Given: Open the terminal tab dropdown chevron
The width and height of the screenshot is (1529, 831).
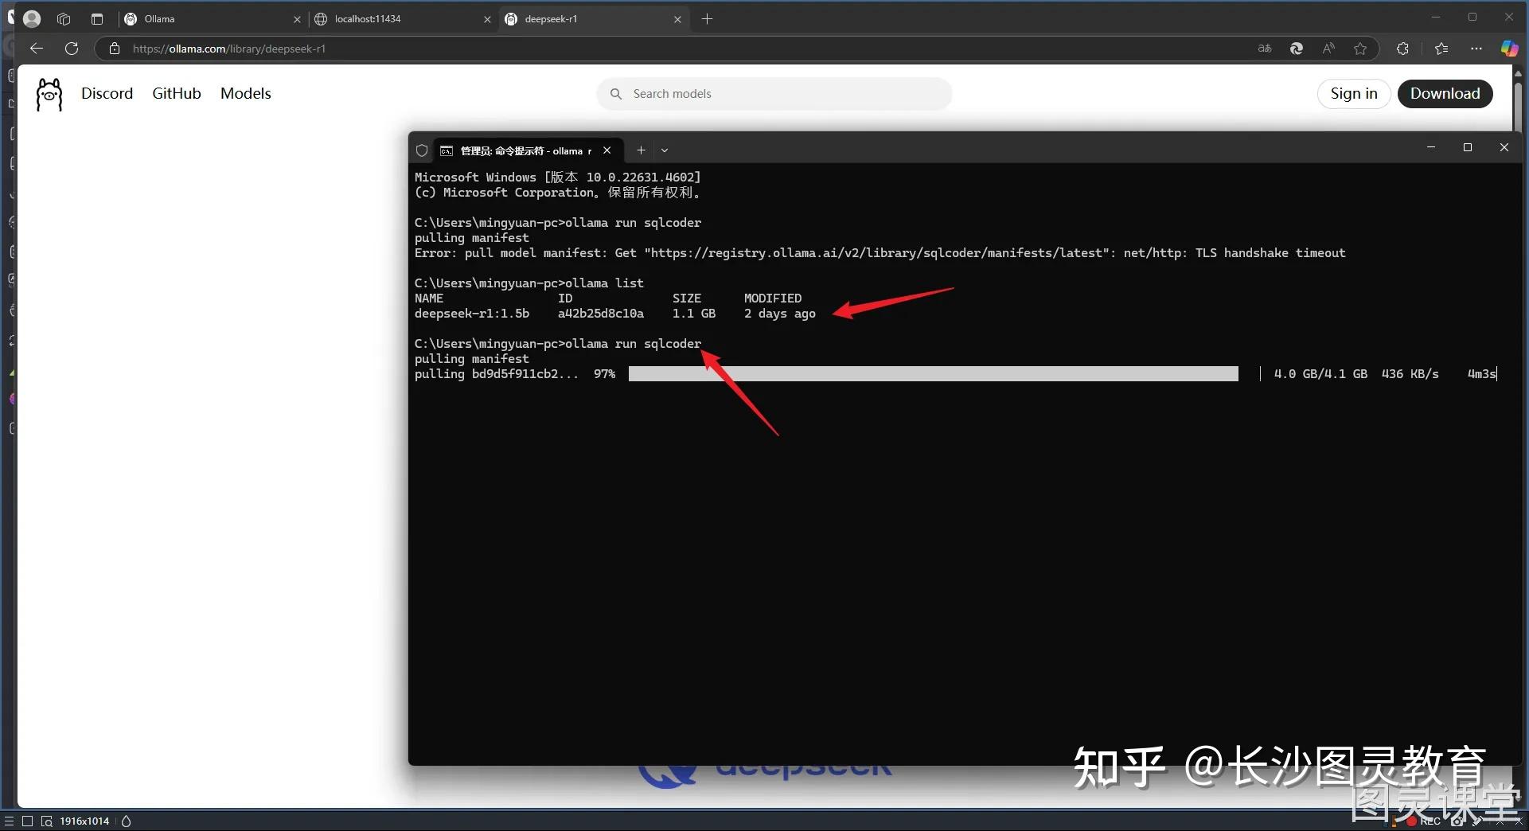Looking at the screenshot, I should click(665, 150).
